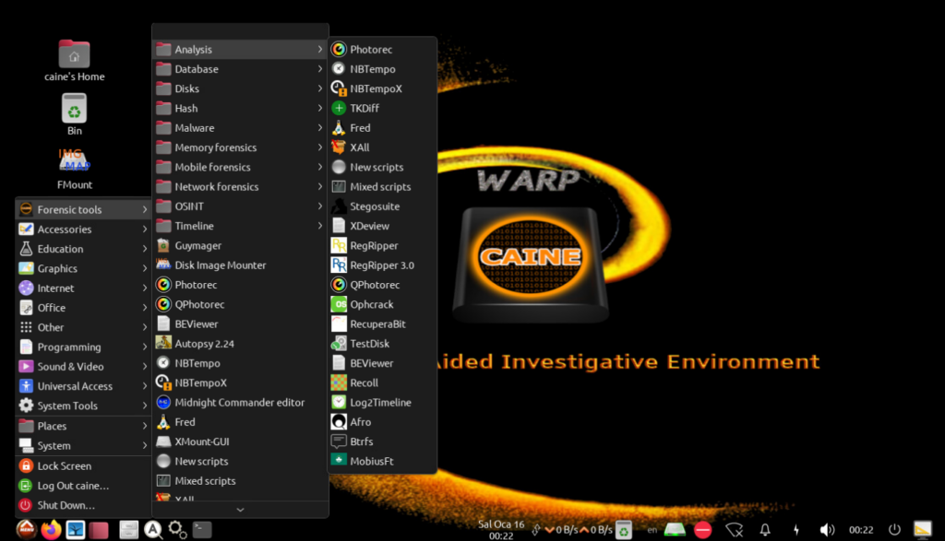This screenshot has width=945, height=541.
Task: Open Ophcrack in the Analysis submenu
Action: [382, 304]
